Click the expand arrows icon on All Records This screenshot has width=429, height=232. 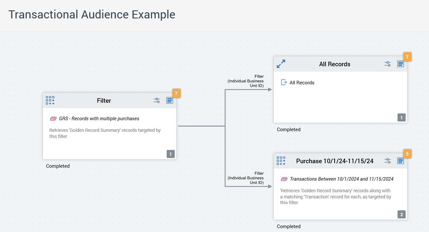click(281, 64)
